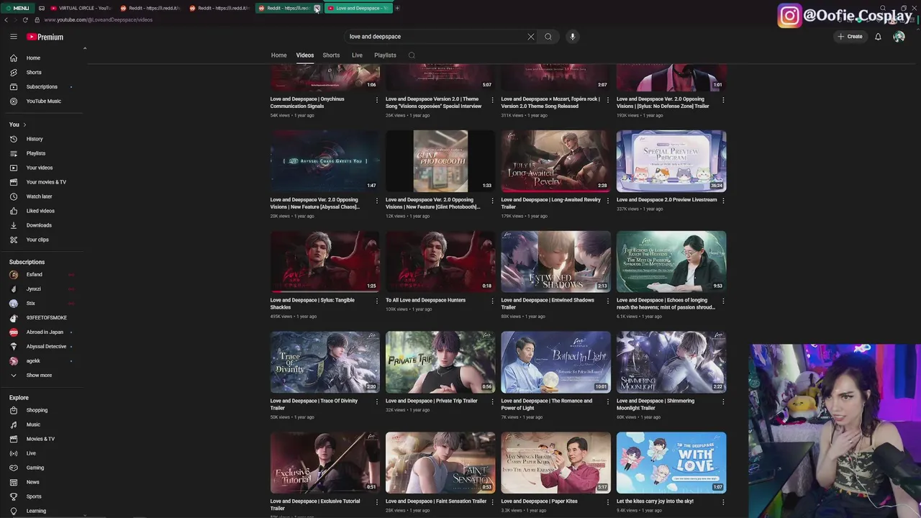Viewport: 921px width, 518px height.
Task: Switch to the channel Playlists tab
Action: tap(385, 55)
